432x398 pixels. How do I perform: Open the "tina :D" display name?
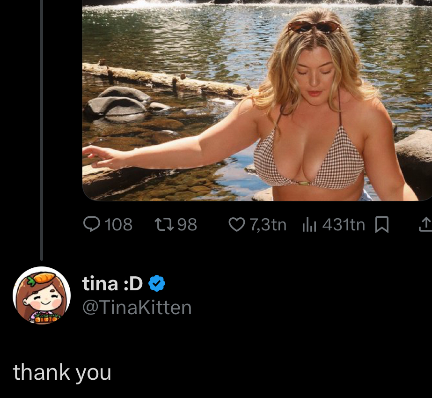pyautogui.click(x=112, y=283)
